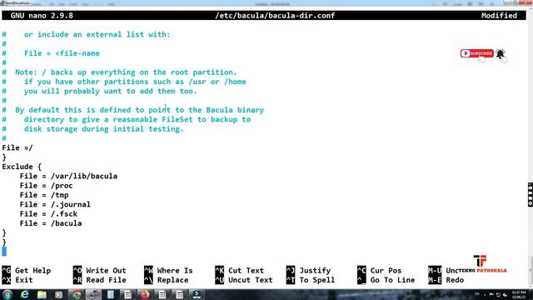This screenshot has width=533, height=300.
Task: Click the Modified status indicator
Action: pos(499,16)
